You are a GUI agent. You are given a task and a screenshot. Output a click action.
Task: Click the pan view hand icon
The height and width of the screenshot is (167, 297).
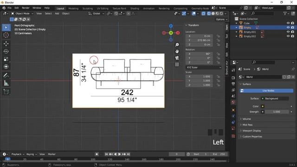click(177, 51)
